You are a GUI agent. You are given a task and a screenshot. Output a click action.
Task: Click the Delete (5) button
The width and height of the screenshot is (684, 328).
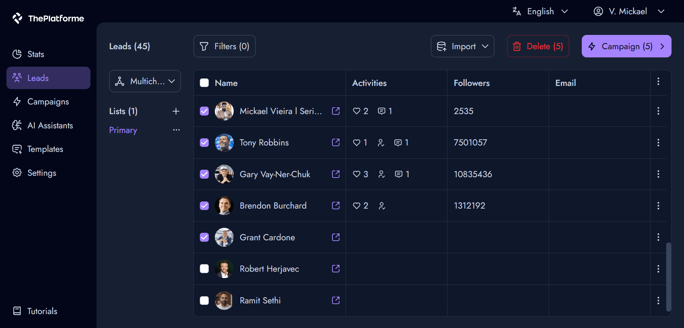click(538, 46)
